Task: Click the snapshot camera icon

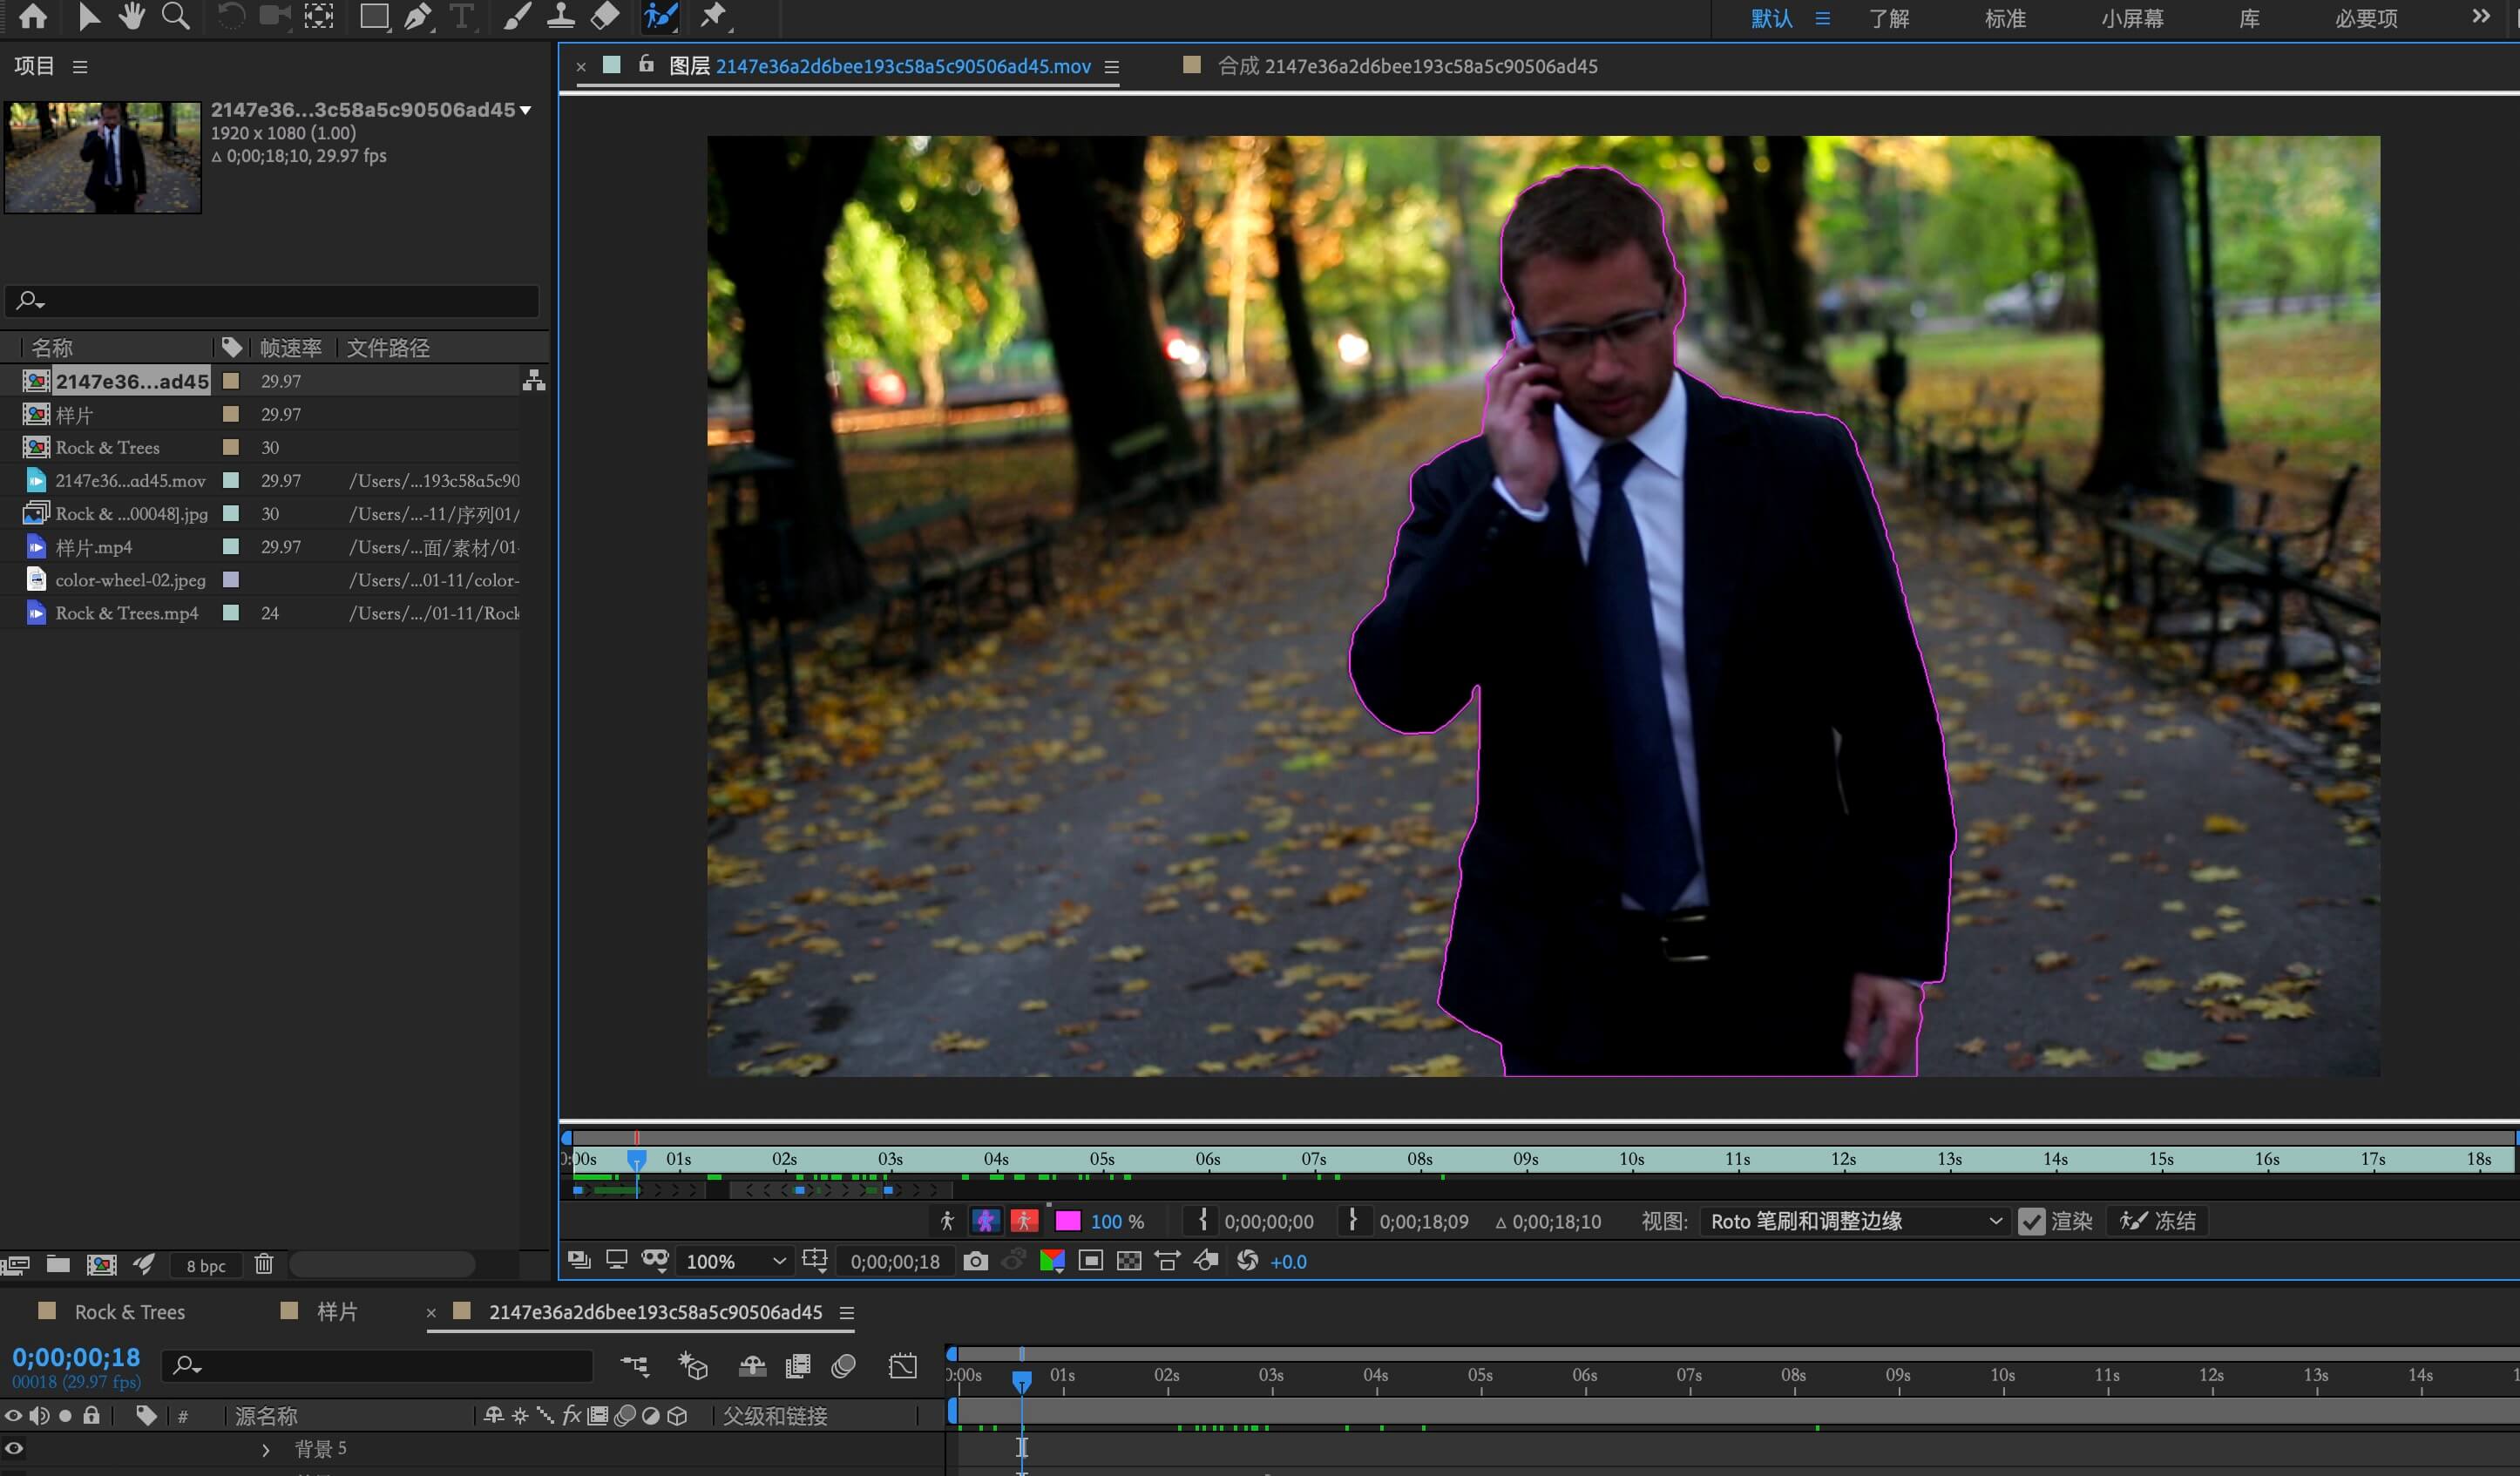Action: click(975, 1261)
